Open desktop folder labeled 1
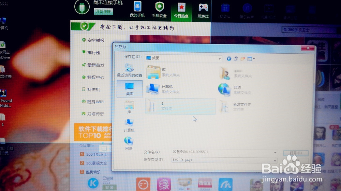The height and width of the screenshot is (191, 341). (3, 120)
